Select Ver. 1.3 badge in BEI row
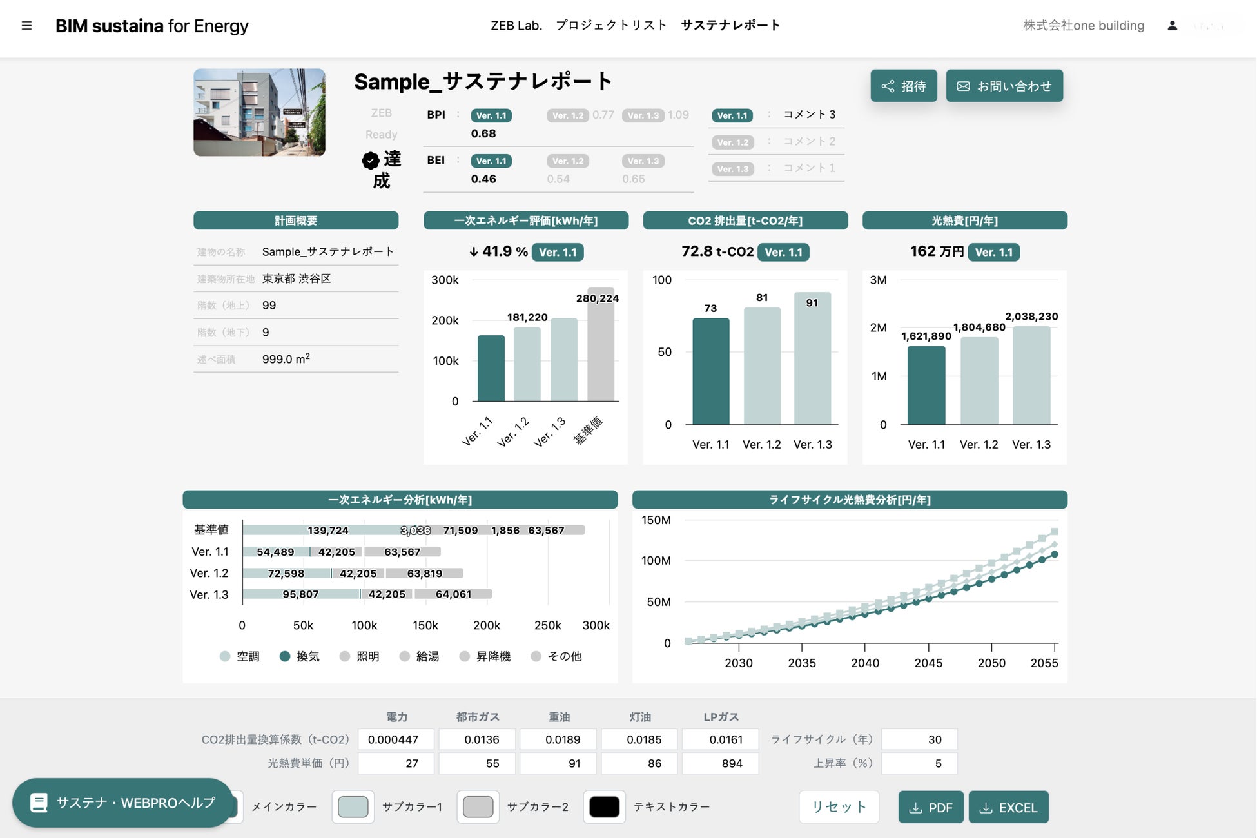 tap(643, 161)
